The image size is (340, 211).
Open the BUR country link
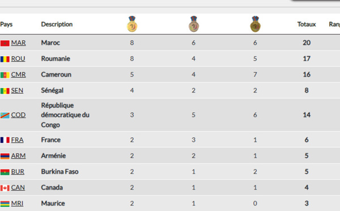pyautogui.click(x=18, y=171)
